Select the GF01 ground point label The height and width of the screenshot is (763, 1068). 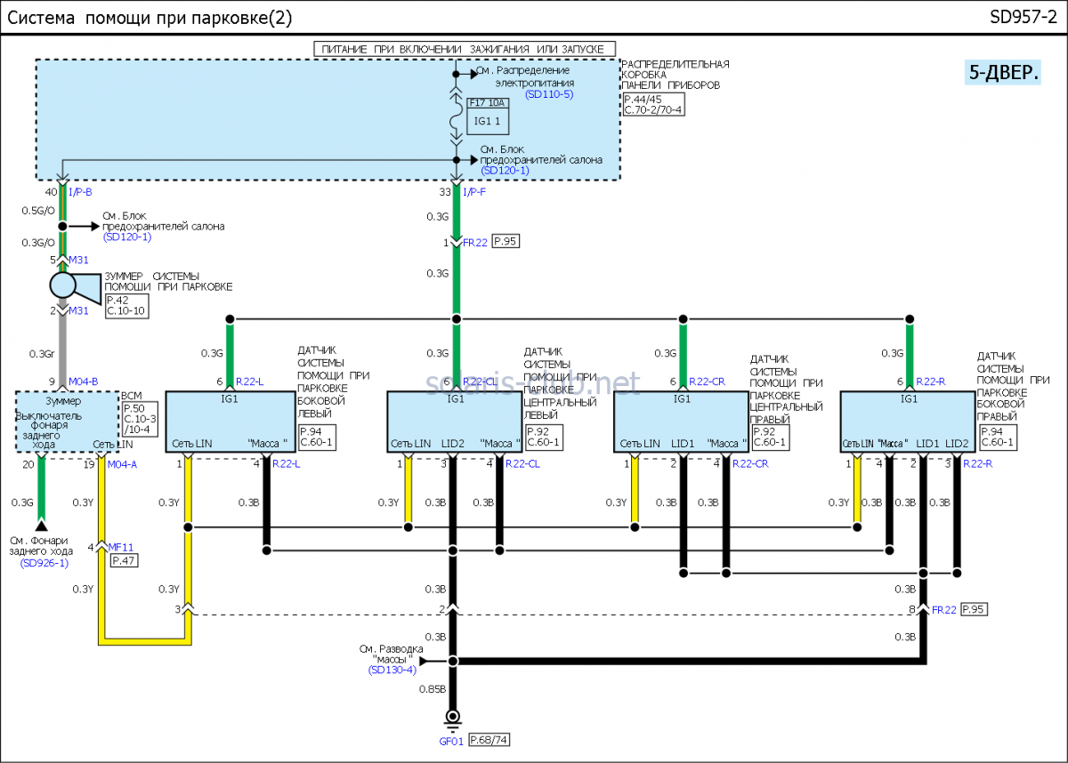coord(451,740)
